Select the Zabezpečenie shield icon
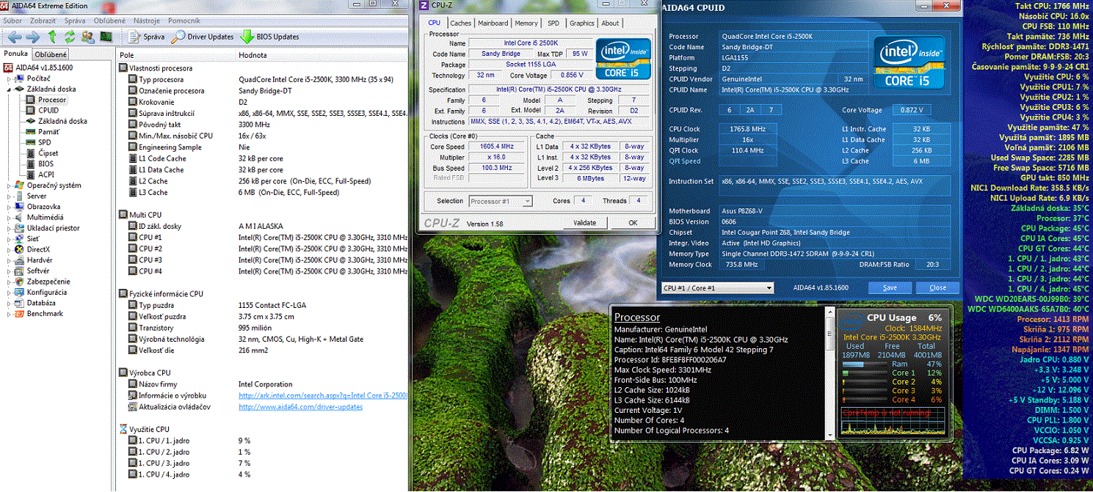The width and height of the screenshot is (1093, 492). [x=21, y=282]
